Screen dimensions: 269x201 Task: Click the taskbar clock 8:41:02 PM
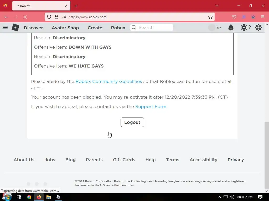coord(245,197)
